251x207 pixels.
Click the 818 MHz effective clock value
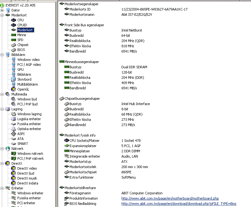pos(128,46)
